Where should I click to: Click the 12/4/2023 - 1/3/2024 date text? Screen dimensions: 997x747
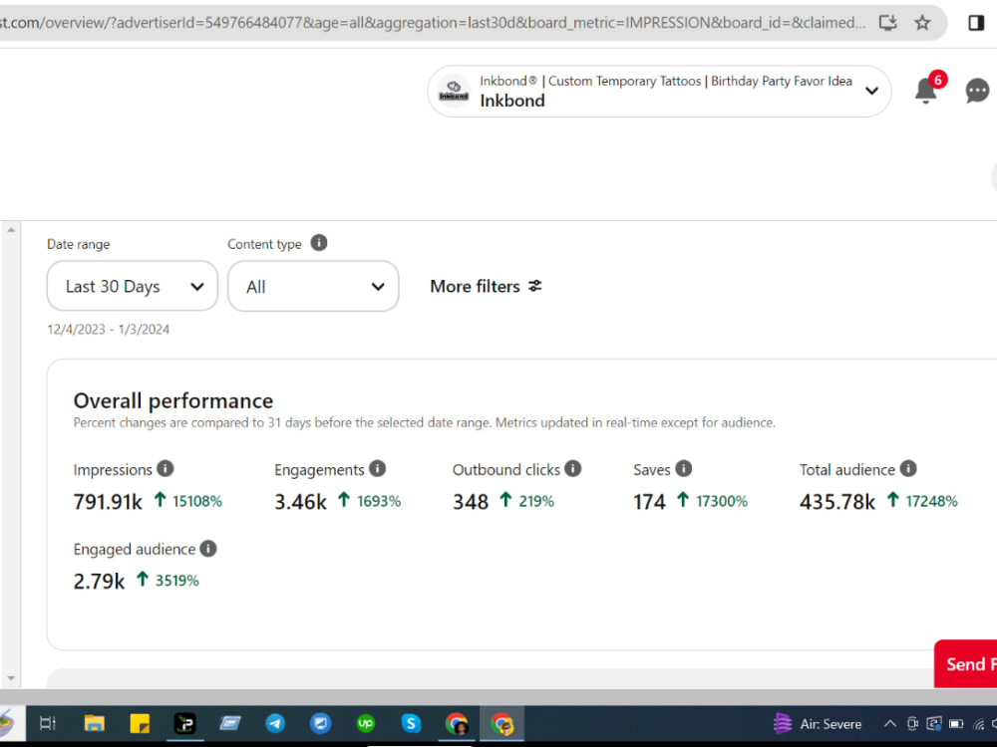[x=108, y=329]
